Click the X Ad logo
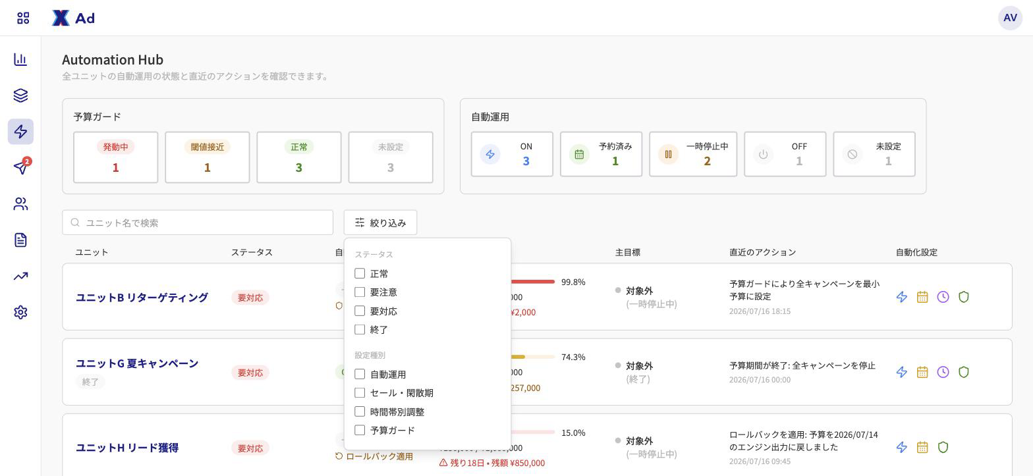The height and width of the screenshot is (476, 1033). point(73,18)
